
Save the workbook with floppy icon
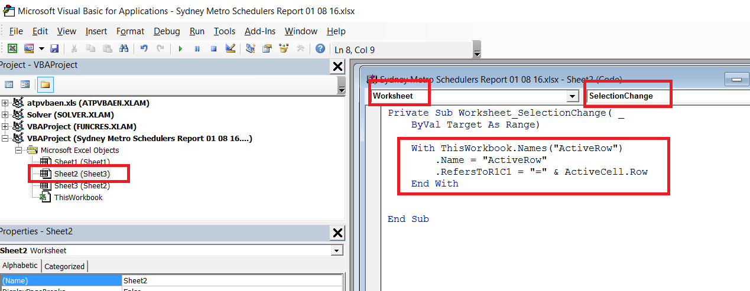pyautogui.click(x=54, y=48)
